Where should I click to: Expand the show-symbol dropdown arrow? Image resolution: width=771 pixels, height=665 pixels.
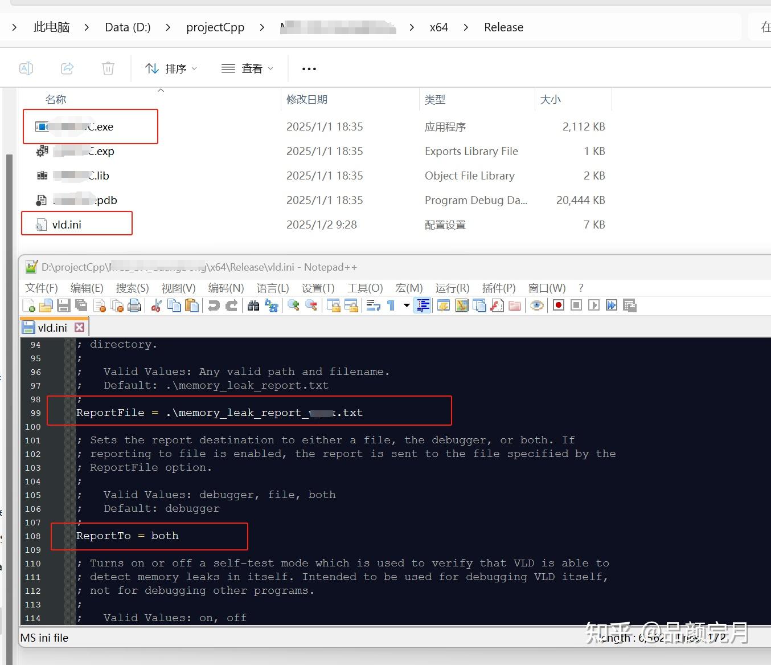[x=406, y=305]
